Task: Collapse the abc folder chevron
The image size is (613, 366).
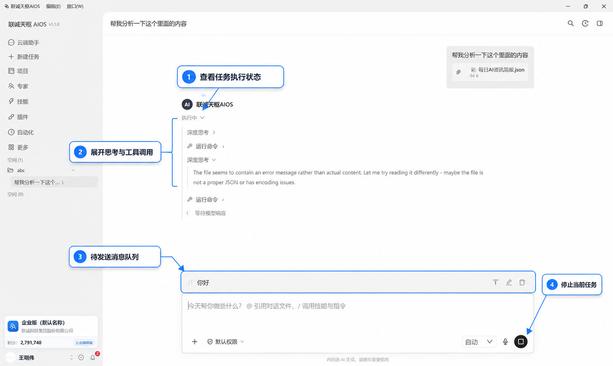Action: (73, 170)
